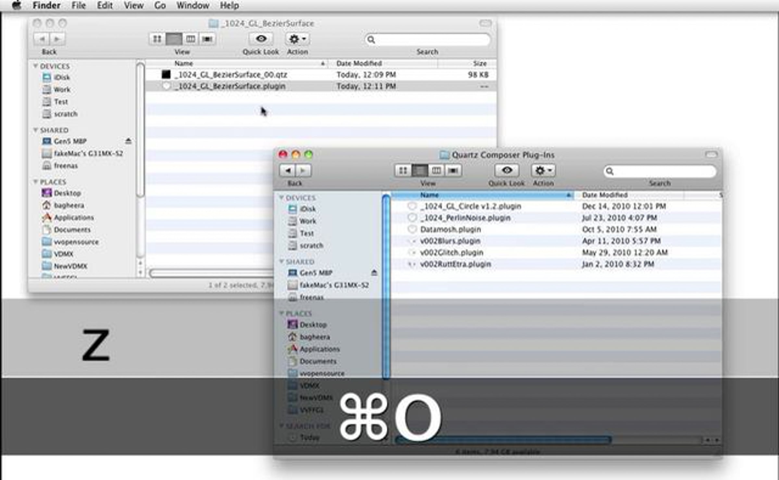Open the Edit menu

105,6
